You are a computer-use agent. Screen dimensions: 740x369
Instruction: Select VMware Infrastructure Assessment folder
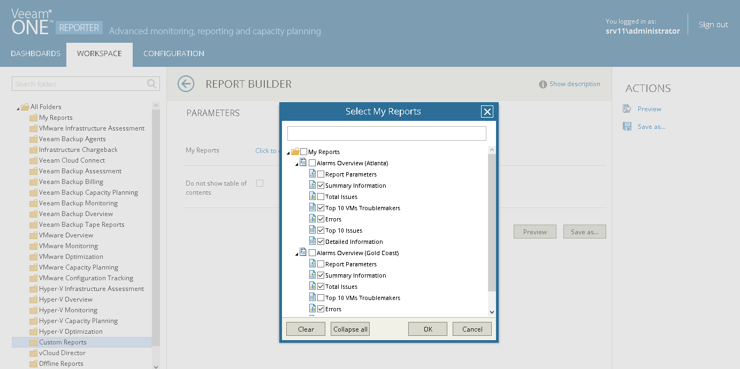[91, 128]
